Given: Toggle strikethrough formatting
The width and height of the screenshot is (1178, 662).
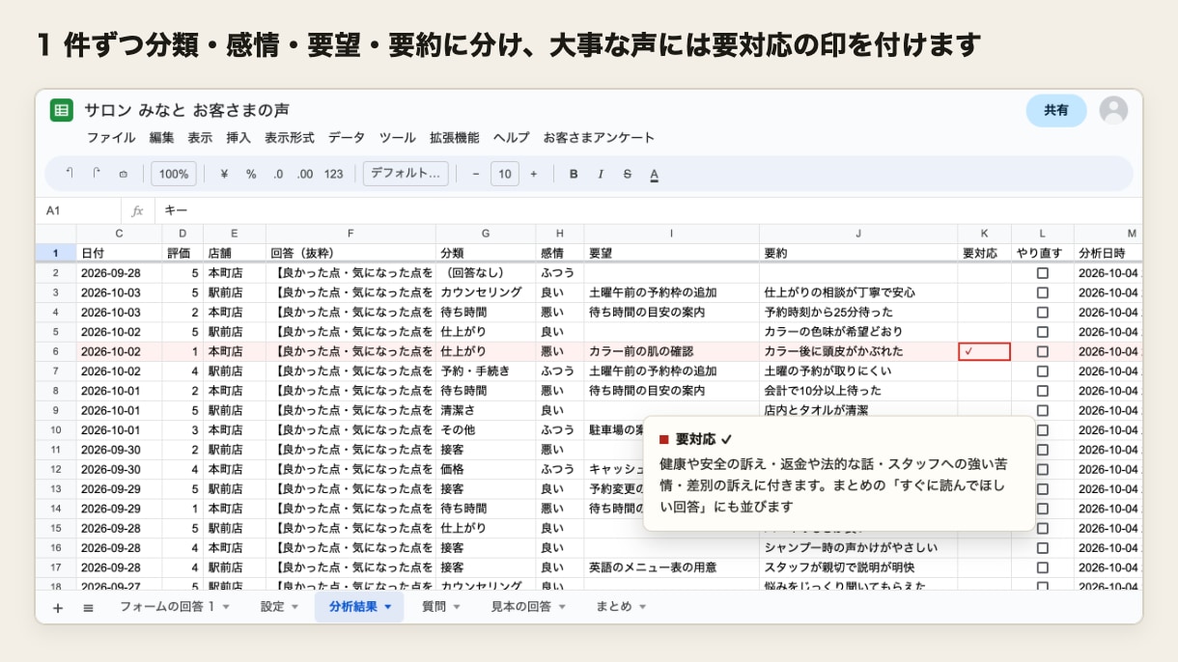Looking at the screenshot, I should [628, 174].
